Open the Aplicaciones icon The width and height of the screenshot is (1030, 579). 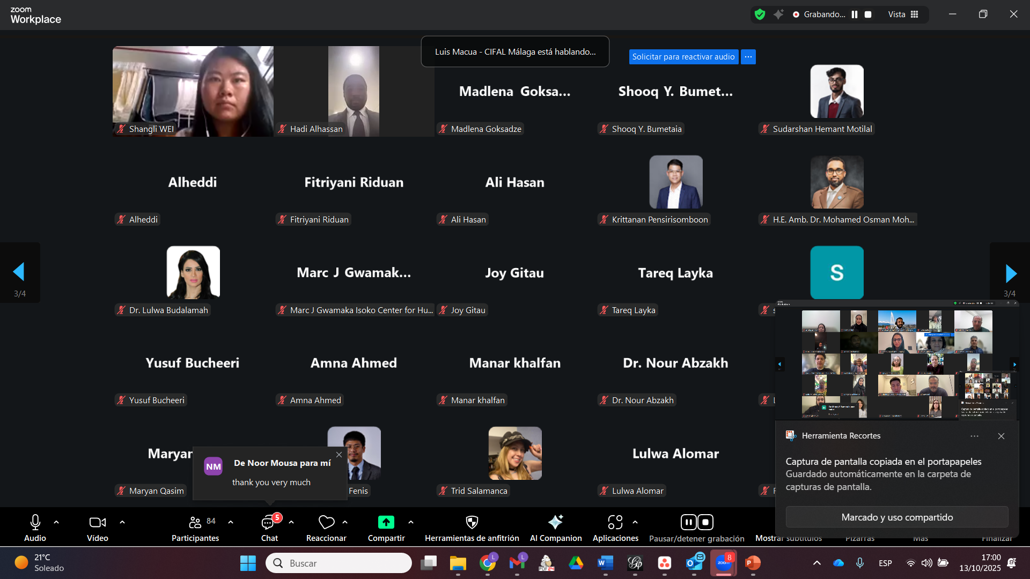coord(615,522)
